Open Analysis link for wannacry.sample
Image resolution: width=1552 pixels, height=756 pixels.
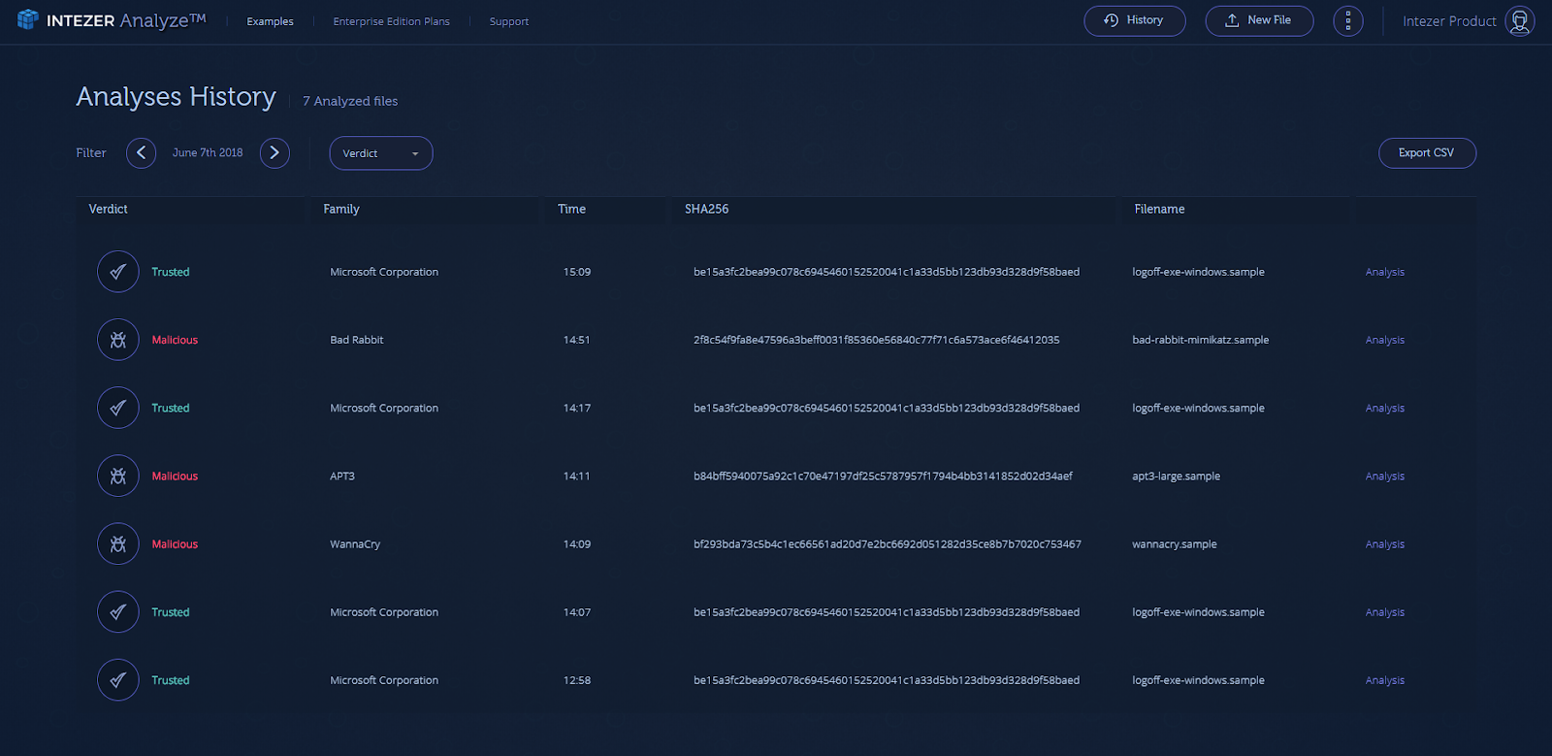pyautogui.click(x=1384, y=544)
